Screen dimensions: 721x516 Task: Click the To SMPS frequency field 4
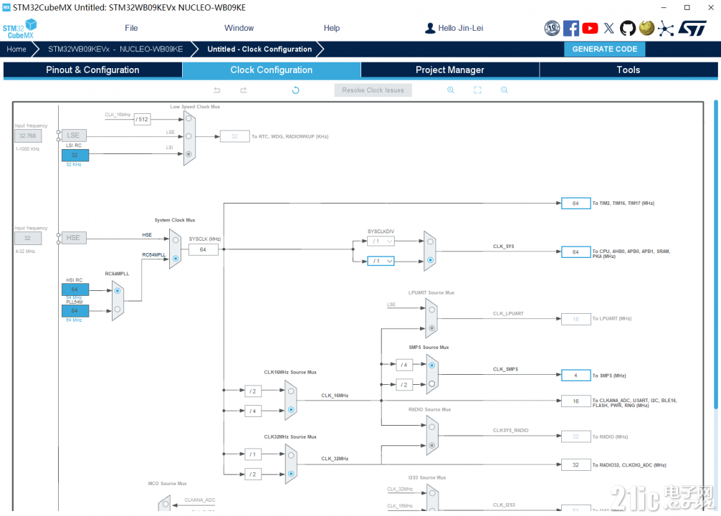(x=576, y=376)
